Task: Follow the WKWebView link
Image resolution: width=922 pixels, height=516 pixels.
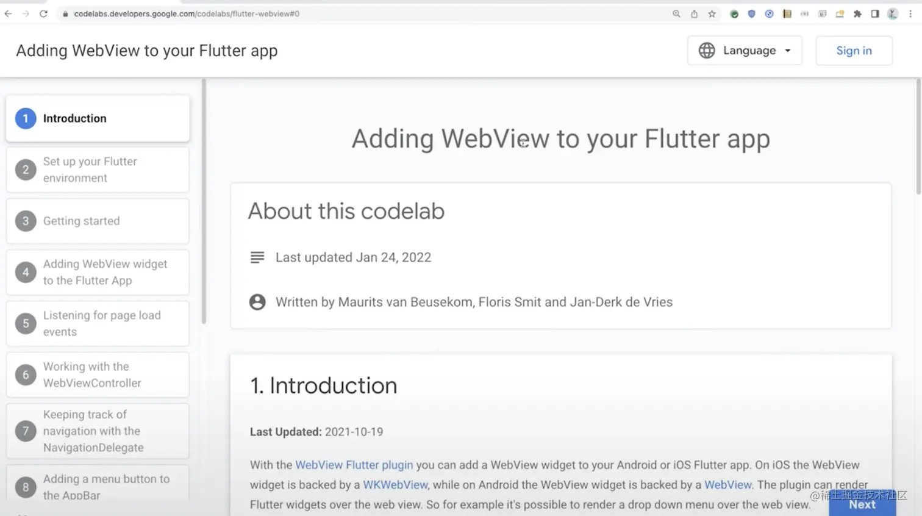Action: tap(395, 485)
